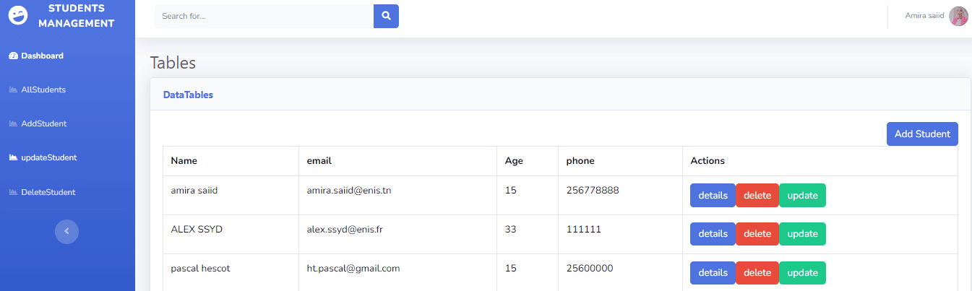Focus the Search for... input field

264,16
